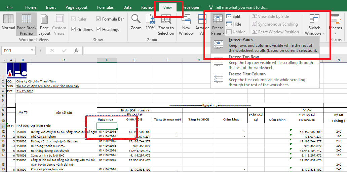The width and height of the screenshot is (347, 172).
Task: Disable the Headings checkbox
Action: (99, 30)
